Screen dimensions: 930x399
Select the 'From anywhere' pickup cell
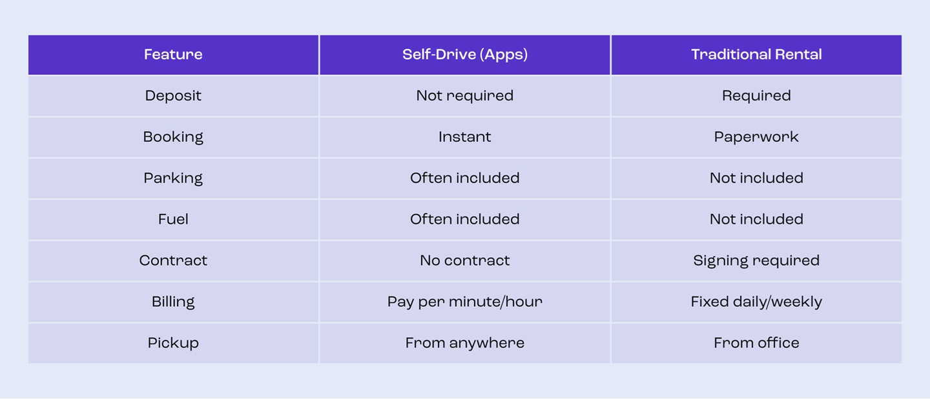(x=465, y=344)
